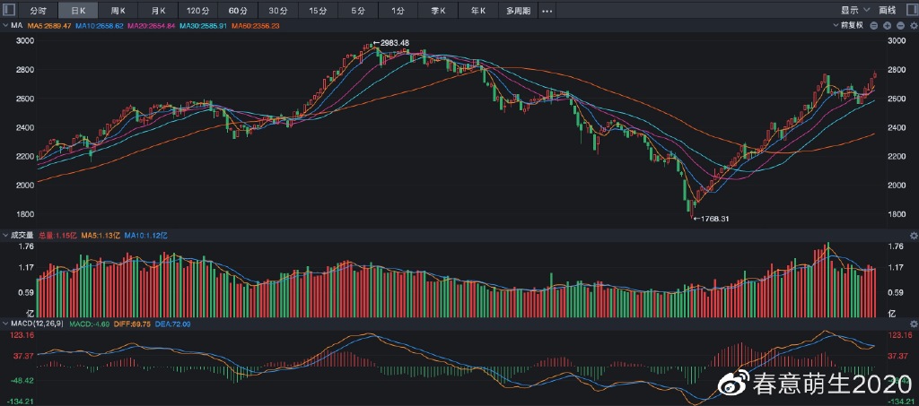919x406 pixels.
Task: Select the 60分 period tab
Action: click(238, 11)
